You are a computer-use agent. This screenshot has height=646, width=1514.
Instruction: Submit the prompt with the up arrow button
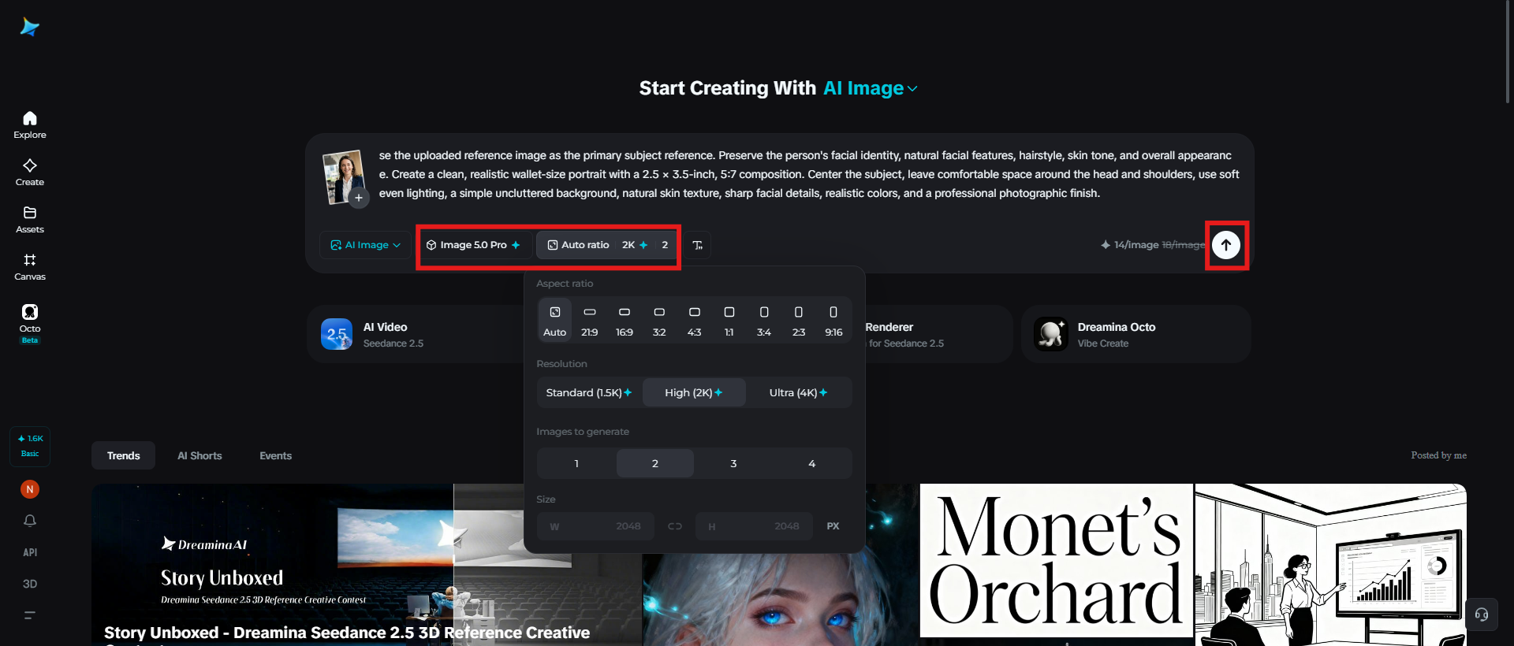1226,245
